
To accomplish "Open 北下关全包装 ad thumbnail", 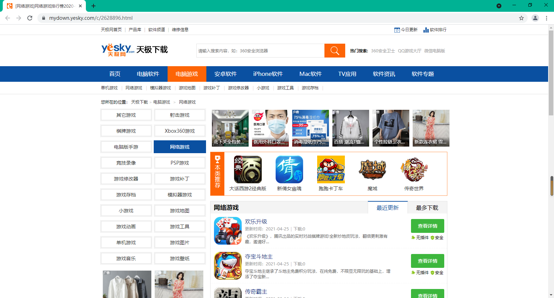I will pyautogui.click(x=230, y=128).
